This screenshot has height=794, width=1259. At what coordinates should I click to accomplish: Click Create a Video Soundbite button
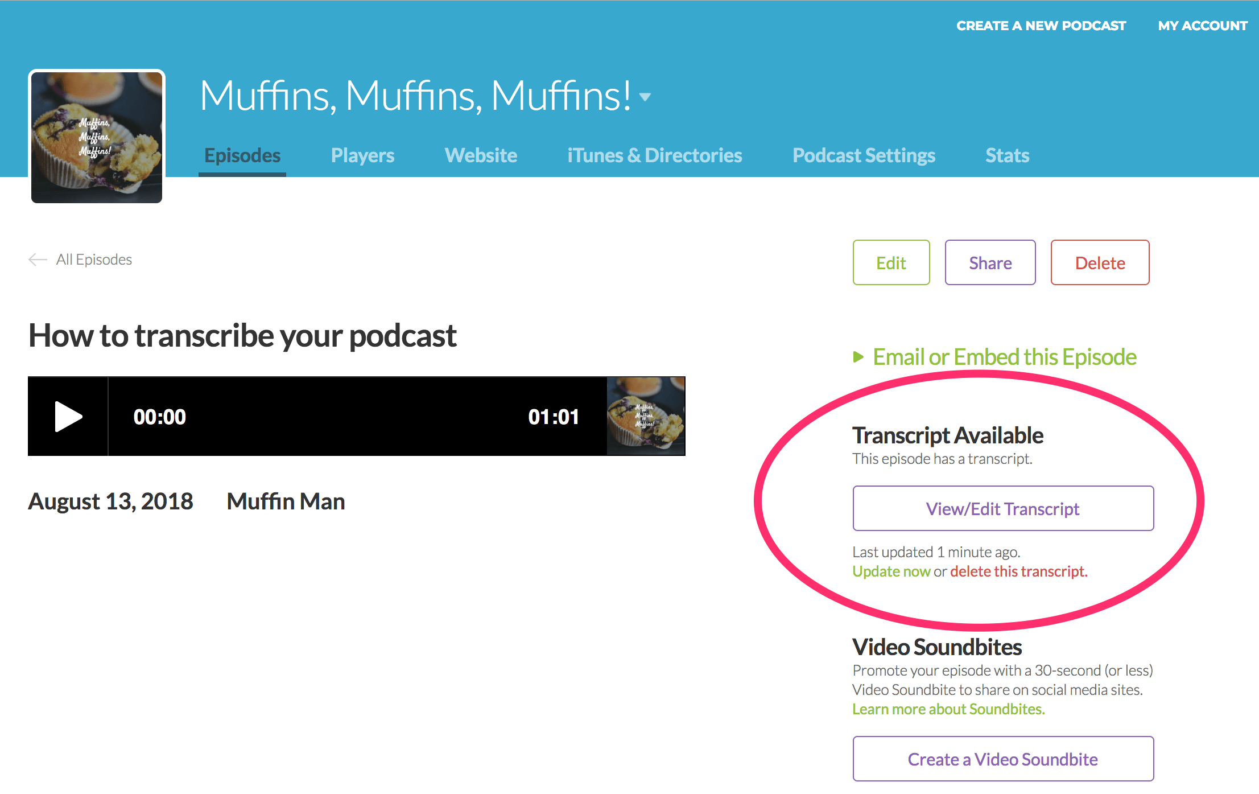point(1003,759)
